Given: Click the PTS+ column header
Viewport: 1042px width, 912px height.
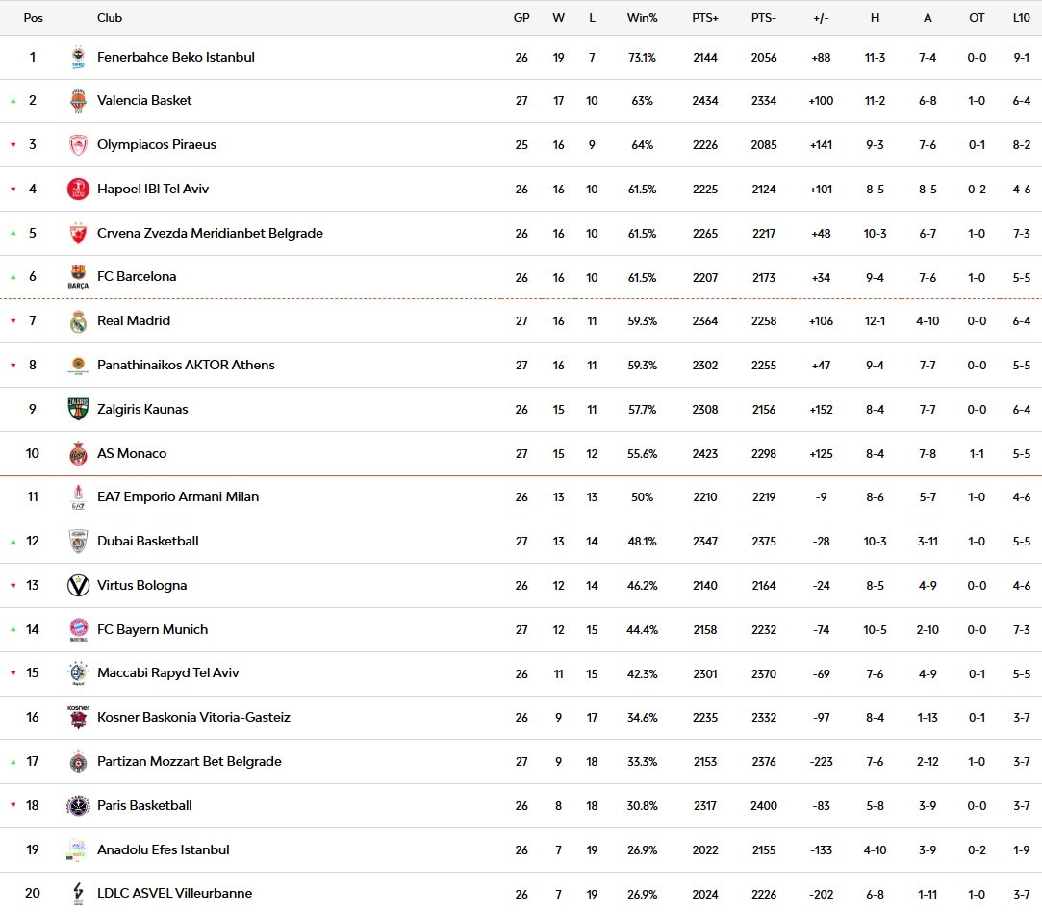Looking at the screenshot, I should (705, 18).
